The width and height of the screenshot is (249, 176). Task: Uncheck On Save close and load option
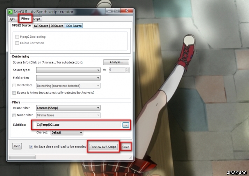tap(31, 147)
